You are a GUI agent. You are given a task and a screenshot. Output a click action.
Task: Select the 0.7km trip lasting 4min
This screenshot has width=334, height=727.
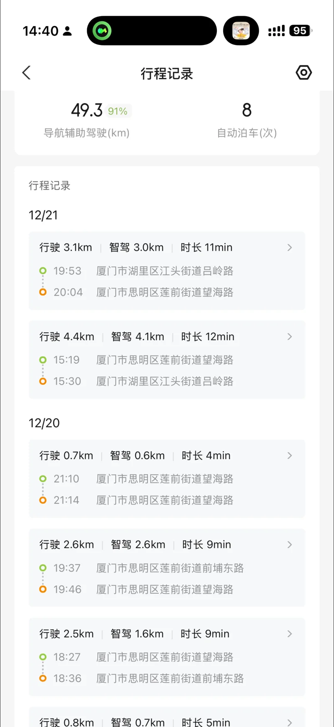click(x=166, y=479)
